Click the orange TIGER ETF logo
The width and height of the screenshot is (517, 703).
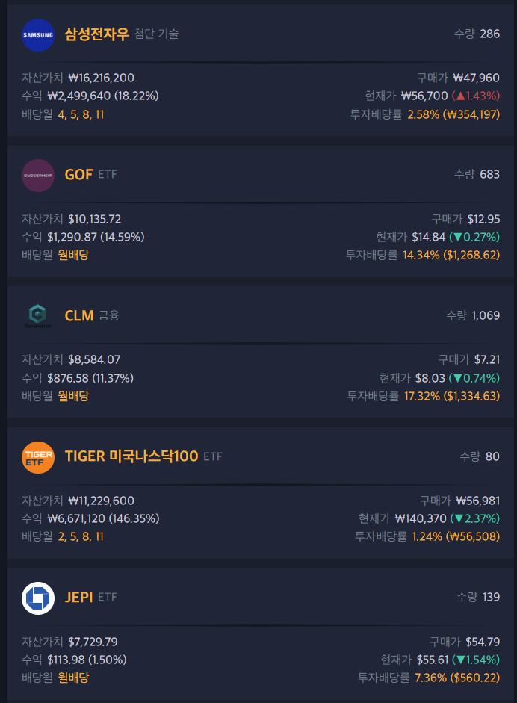tap(38, 456)
